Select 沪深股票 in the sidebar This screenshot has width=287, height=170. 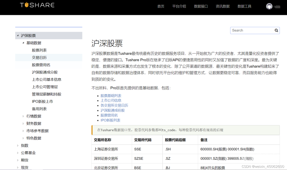tap(28, 35)
